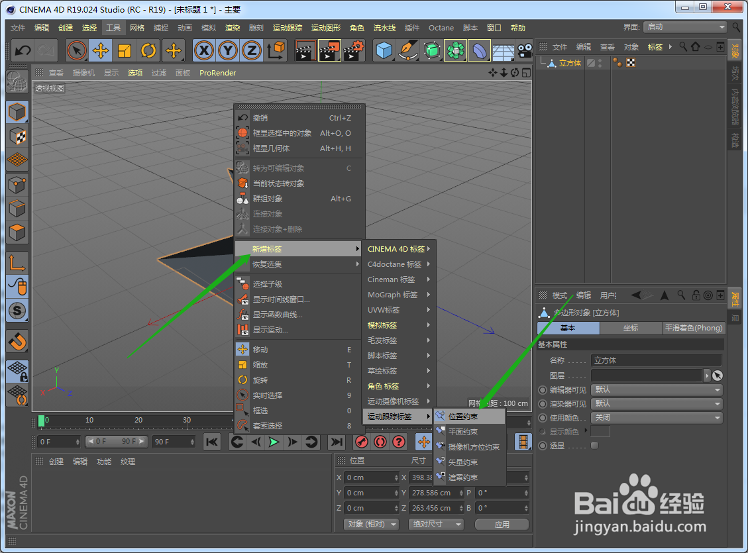
Task: Open the 编辑器可见 dropdown
Action: coord(657,390)
